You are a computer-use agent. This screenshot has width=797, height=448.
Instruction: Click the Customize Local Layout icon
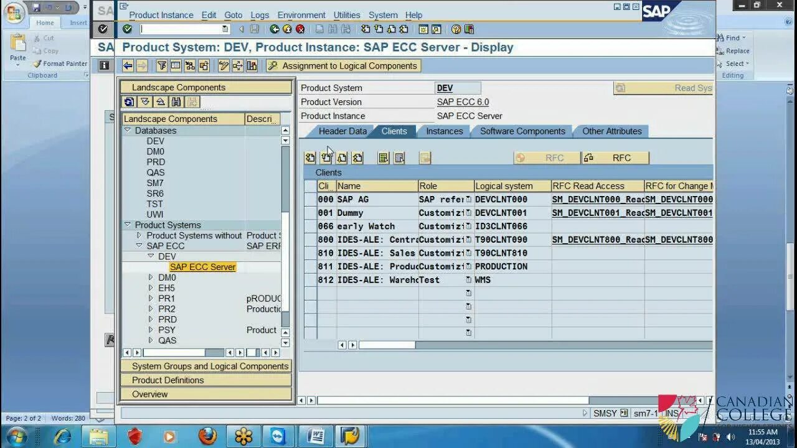[x=469, y=29]
